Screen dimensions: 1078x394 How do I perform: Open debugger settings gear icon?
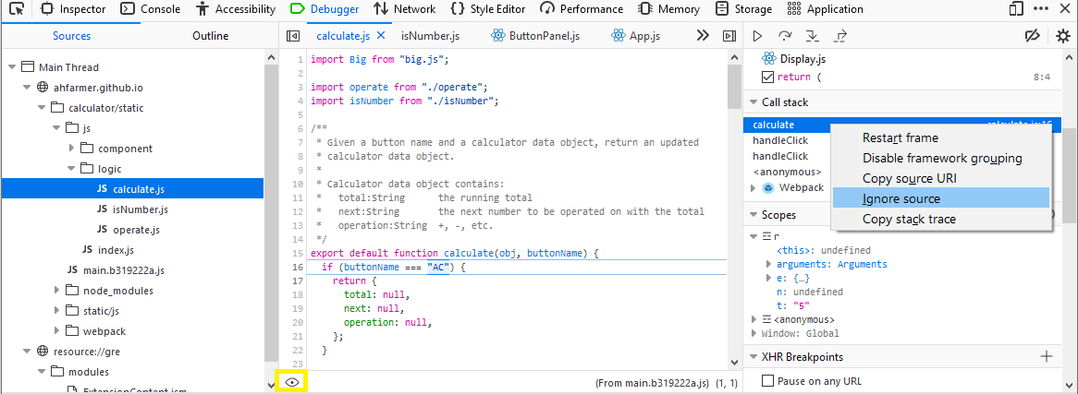coord(1062,36)
